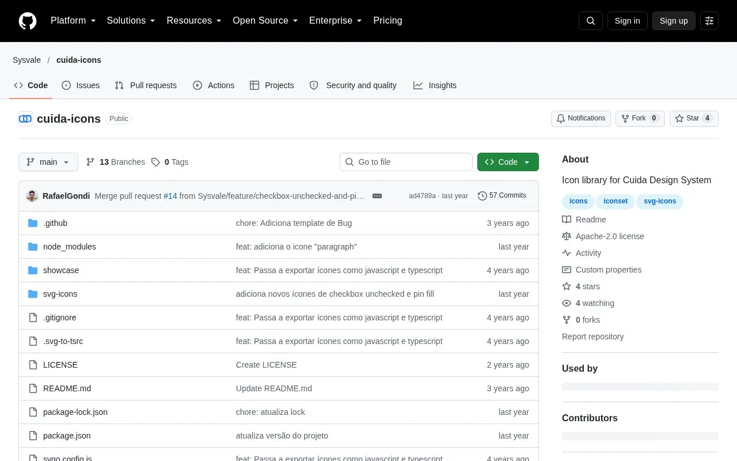Open the .github folder icon
Image resolution: width=737 pixels, height=461 pixels.
click(x=33, y=223)
